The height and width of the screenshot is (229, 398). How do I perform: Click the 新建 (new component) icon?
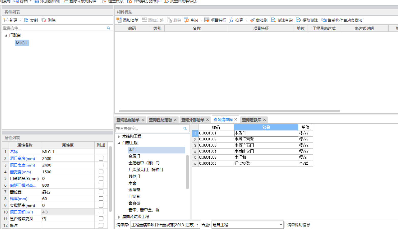click(6, 20)
